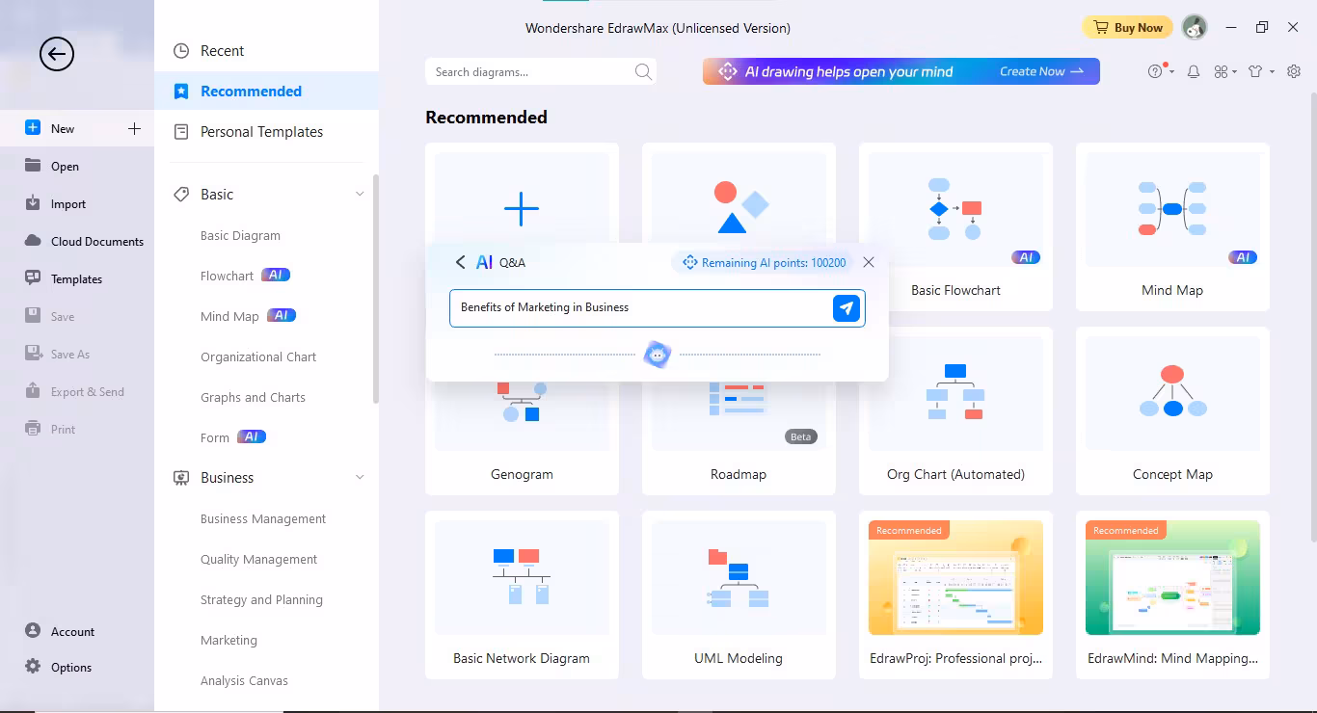Click the Create Now button
The image size is (1317, 713).
[x=1041, y=71]
